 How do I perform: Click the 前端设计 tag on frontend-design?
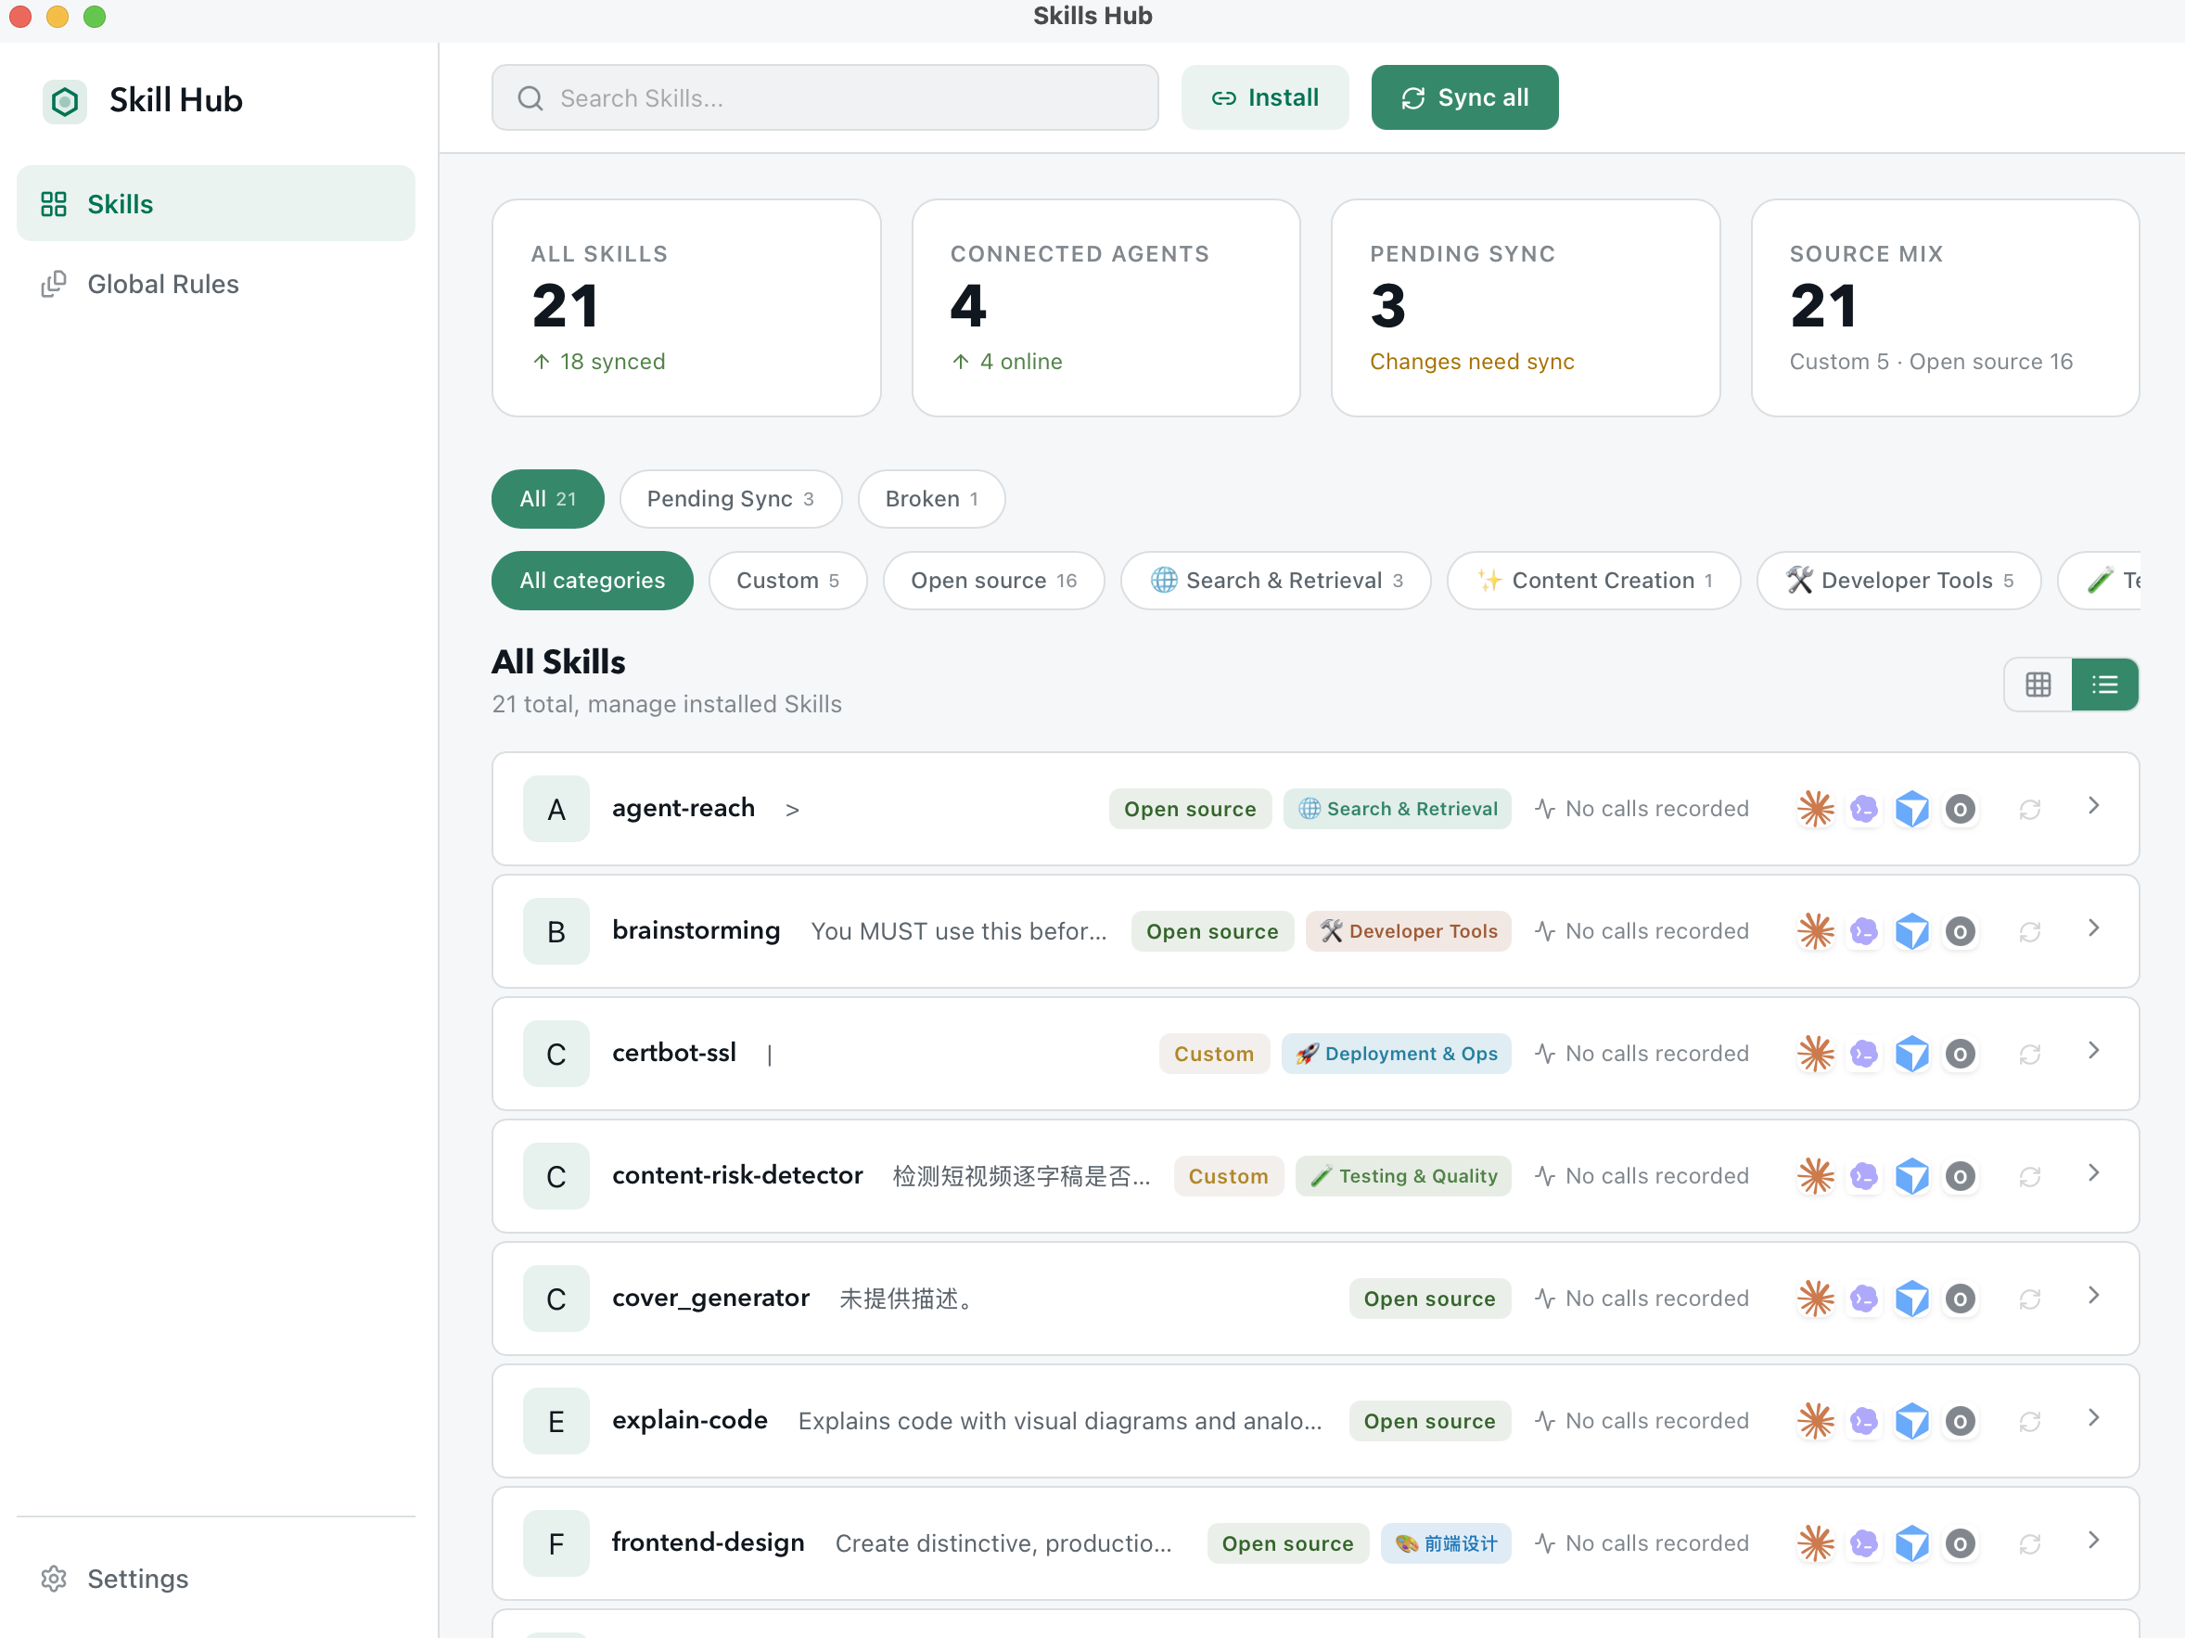click(x=1446, y=1544)
